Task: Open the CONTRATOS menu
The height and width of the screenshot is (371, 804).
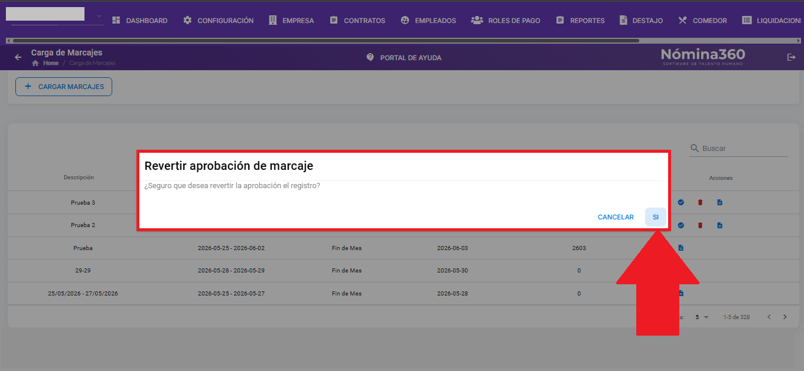Action: (357, 21)
